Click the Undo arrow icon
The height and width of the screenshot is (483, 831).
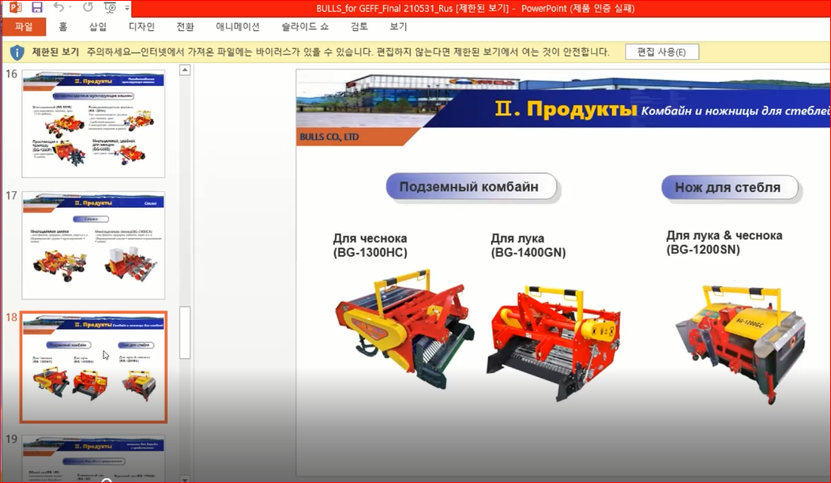58,8
